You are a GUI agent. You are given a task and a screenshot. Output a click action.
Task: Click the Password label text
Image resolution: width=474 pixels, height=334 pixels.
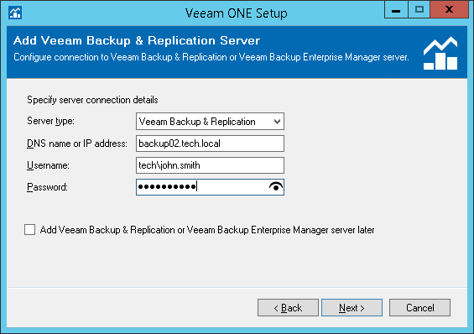click(x=47, y=187)
